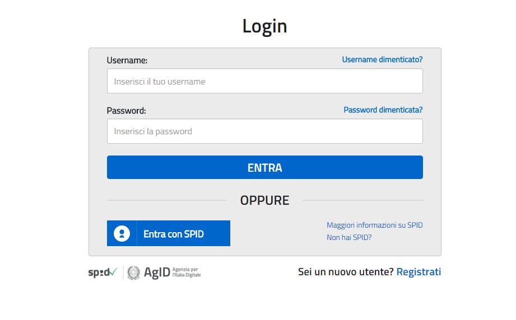Click the 'Agenzia per l'Italia Digitale' caption
Screen dimensions: 516x320
coord(187,272)
